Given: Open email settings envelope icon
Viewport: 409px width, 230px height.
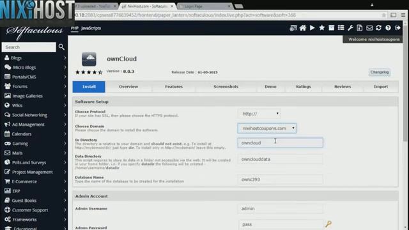Looking at the screenshot, I should point(369,28).
